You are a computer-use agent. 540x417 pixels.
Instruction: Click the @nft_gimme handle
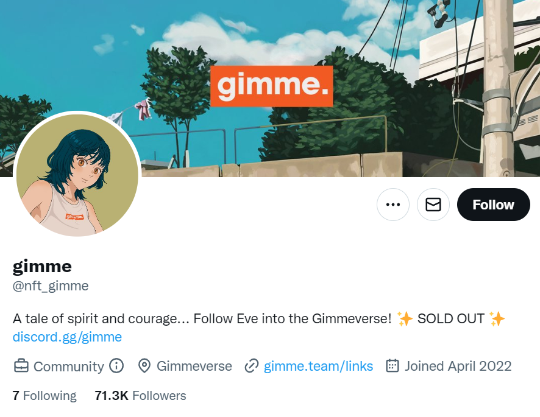(x=51, y=286)
